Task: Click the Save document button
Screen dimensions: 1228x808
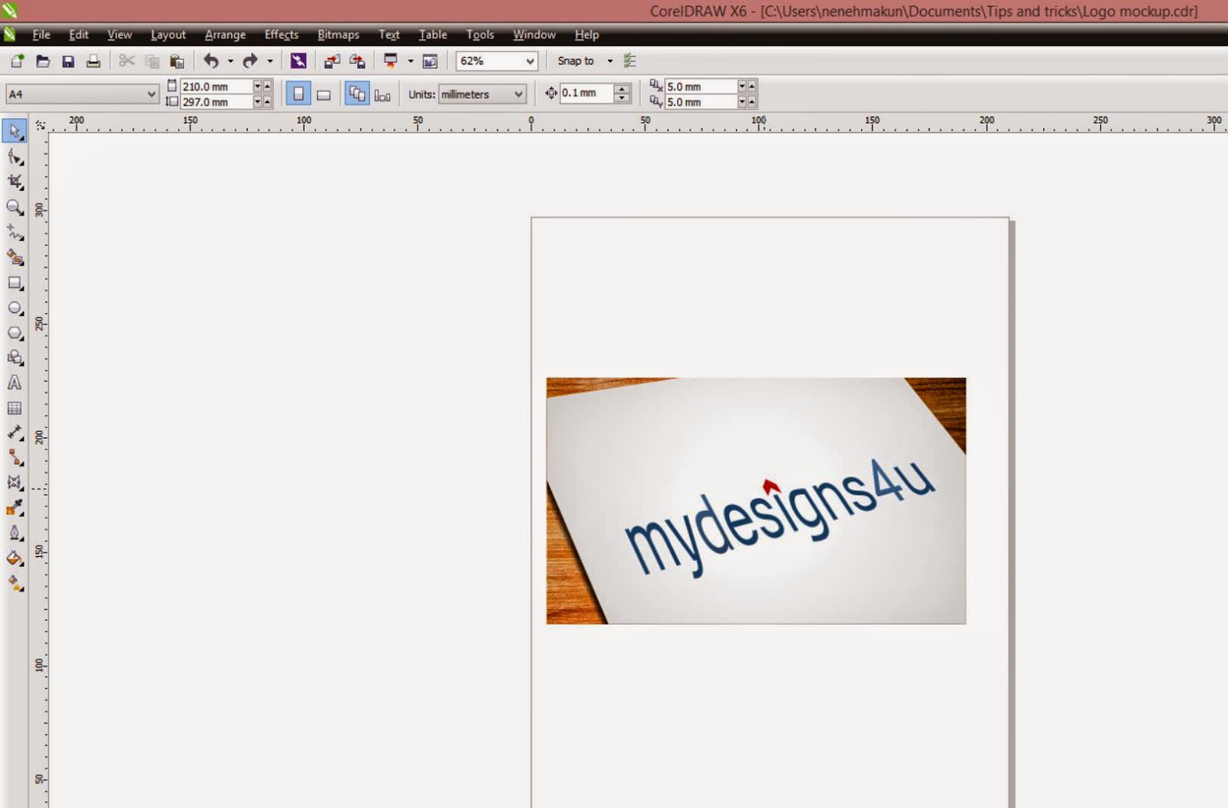Action: click(69, 61)
